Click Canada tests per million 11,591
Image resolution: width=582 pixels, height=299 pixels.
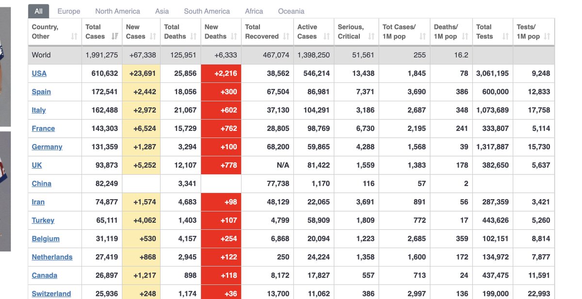tap(539, 276)
